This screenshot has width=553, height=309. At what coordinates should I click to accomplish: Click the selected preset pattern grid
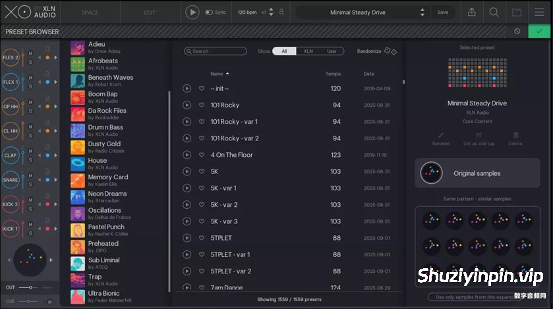477,72
